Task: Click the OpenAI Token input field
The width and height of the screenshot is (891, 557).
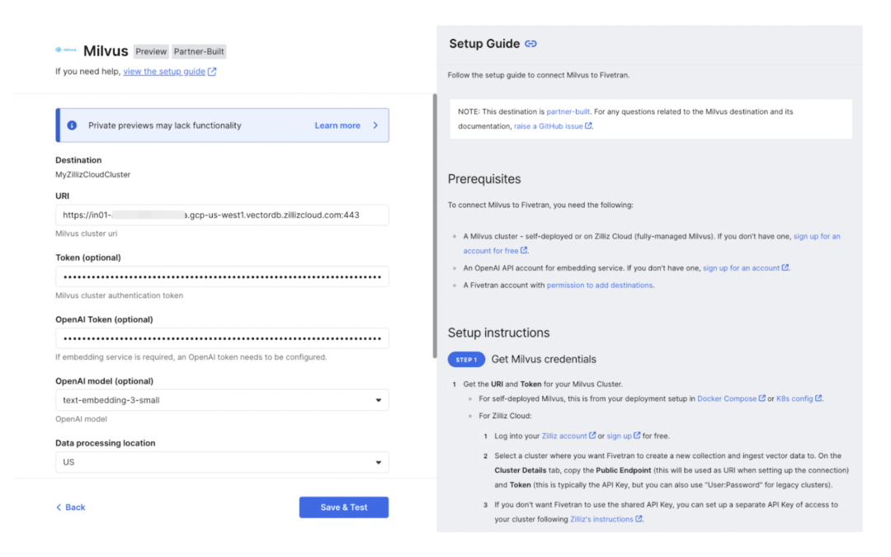Action: tap(222, 338)
